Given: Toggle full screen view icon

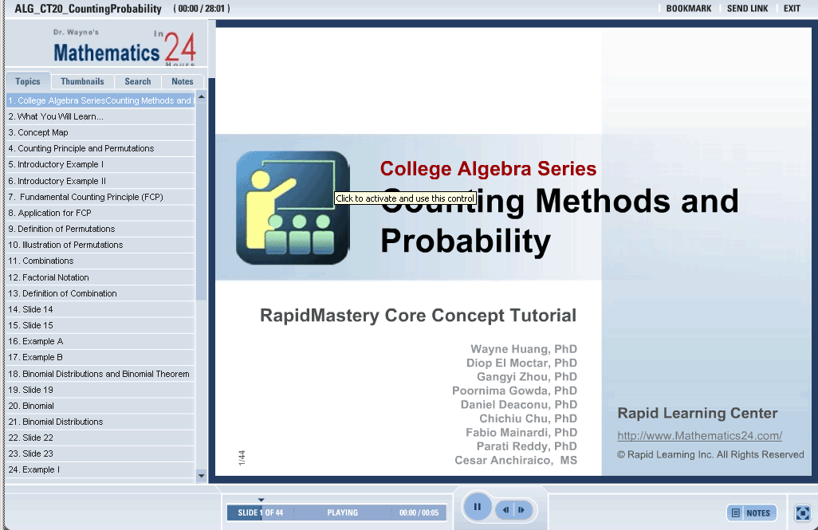Looking at the screenshot, I should [x=803, y=512].
